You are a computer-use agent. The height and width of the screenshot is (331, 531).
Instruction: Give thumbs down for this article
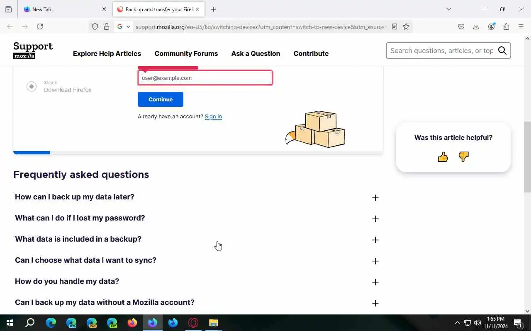point(464,157)
